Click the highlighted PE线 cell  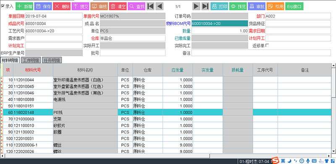85,112
